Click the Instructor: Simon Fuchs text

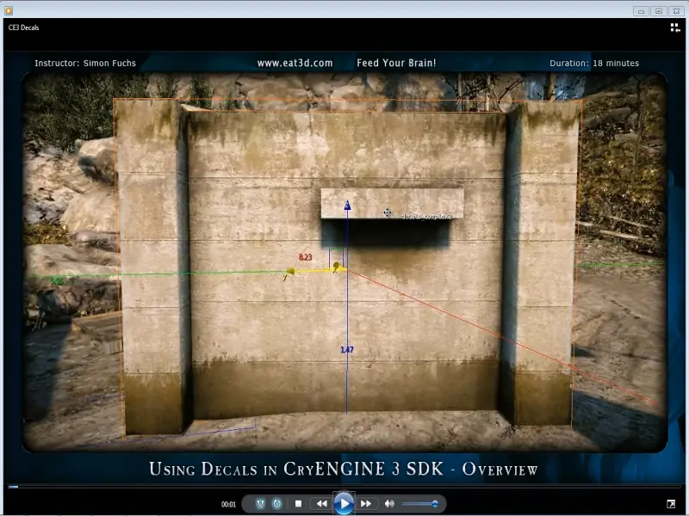tap(85, 63)
